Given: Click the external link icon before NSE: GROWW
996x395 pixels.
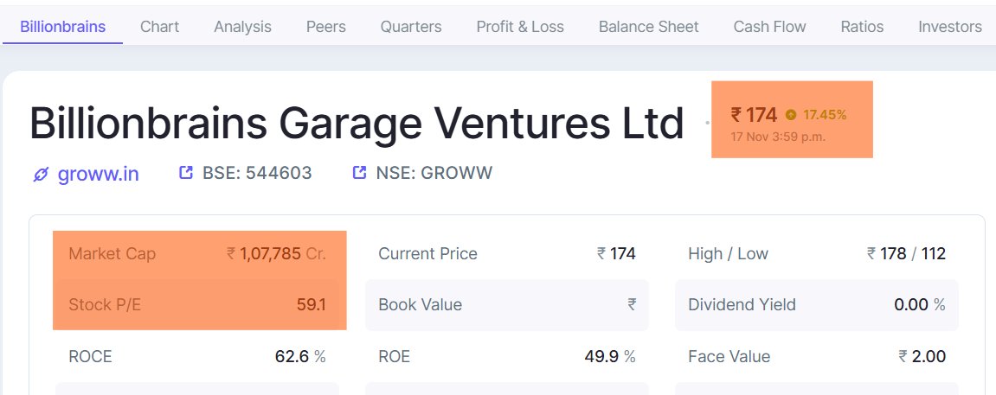Looking at the screenshot, I should coord(360,173).
